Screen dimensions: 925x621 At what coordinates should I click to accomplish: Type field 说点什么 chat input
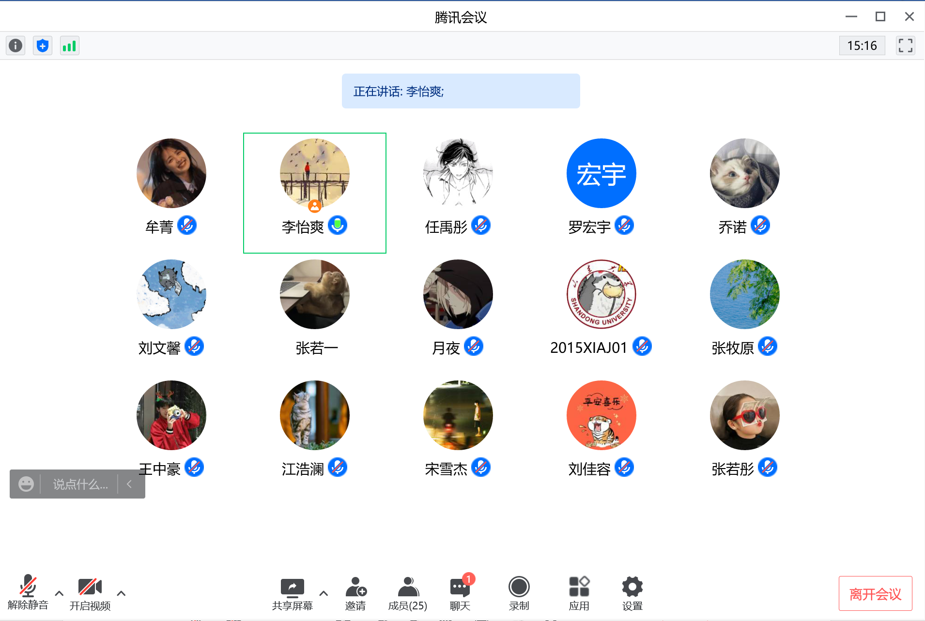click(x=80, y=484)
